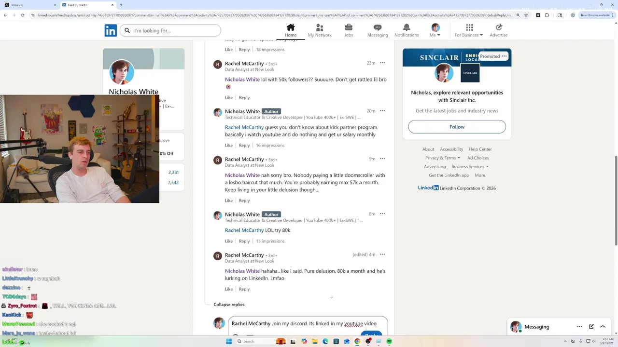Viewport: 618px width, 347px height.
Task: Click Ad Choices in the footer
Action: pyautogui.click(x=478, y=158)
